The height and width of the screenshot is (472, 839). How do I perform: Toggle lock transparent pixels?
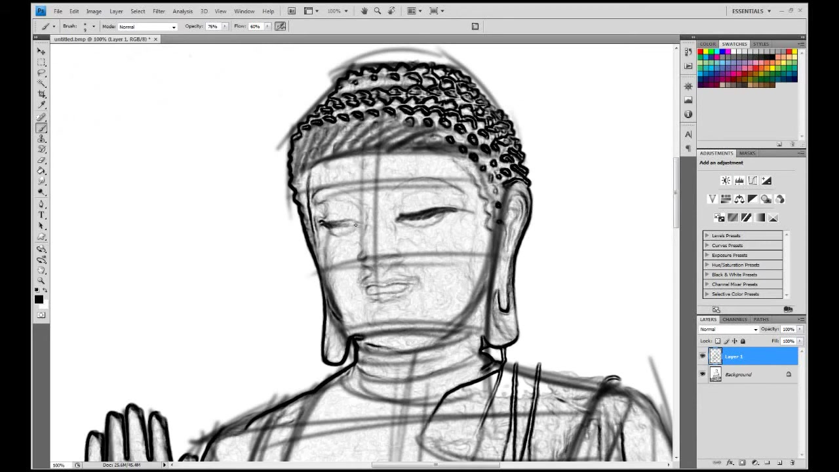coord(718,341)
